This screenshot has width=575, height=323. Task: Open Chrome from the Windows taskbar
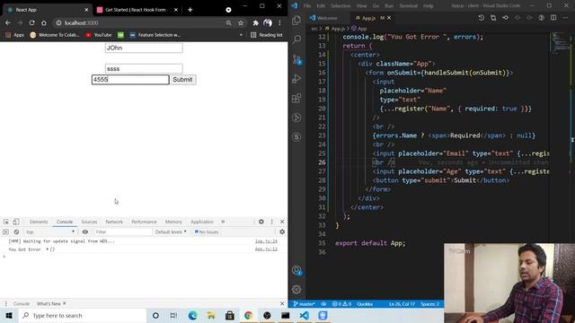[x=248, y=315]
